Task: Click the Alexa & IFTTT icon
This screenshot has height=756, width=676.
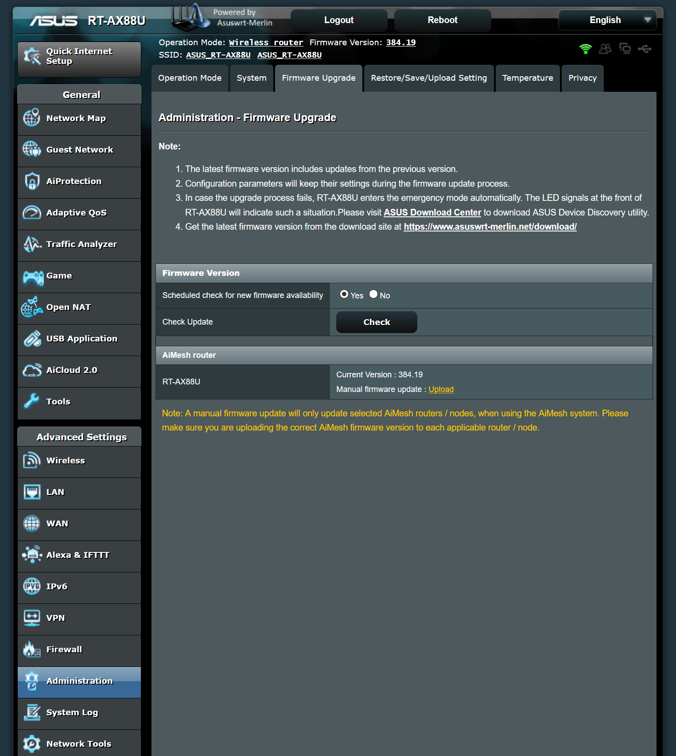Action: point(32,555)
